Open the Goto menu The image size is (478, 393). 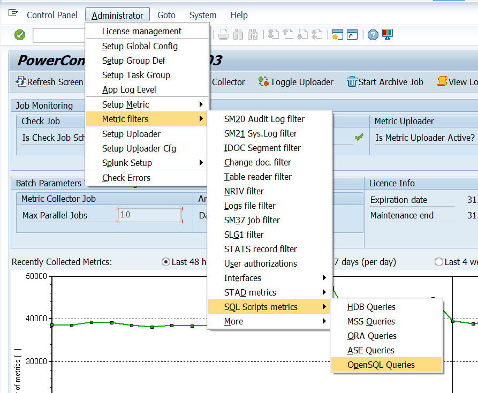166,16
